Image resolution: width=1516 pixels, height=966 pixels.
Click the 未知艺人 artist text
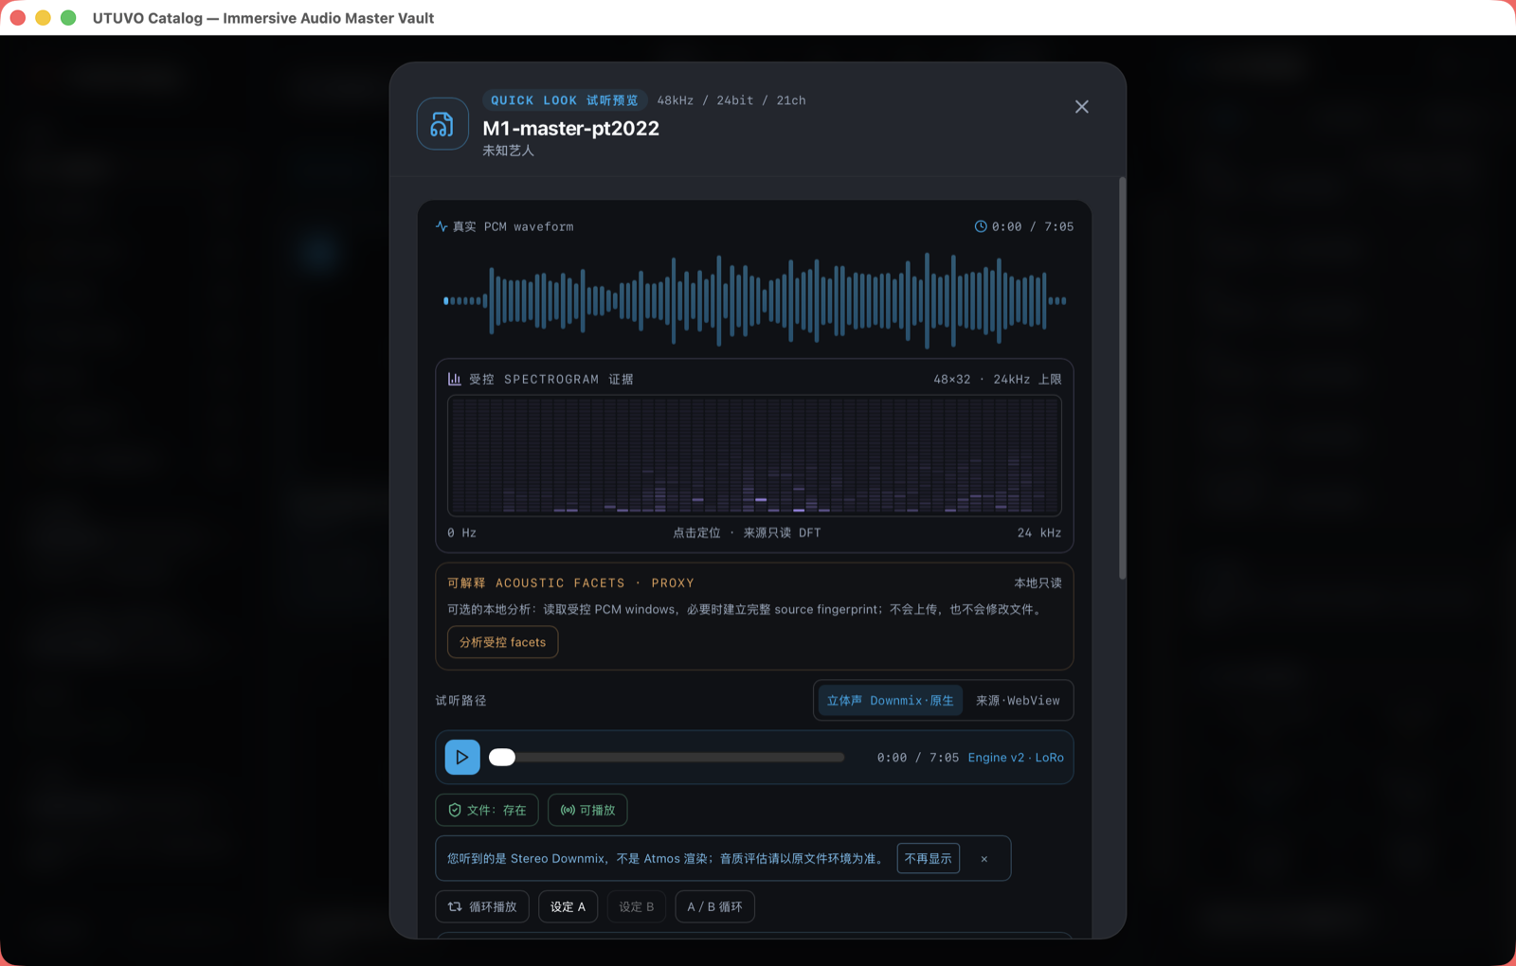[x=509, y=151]
